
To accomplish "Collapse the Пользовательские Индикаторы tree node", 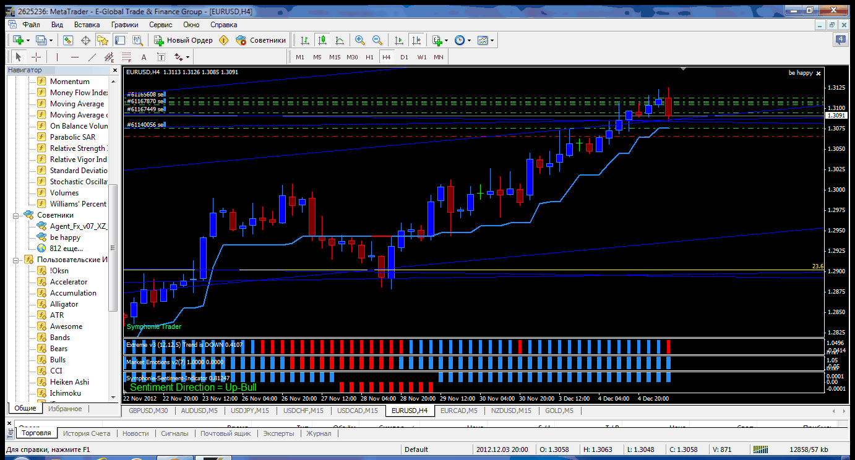I will (x=15, y=260).
